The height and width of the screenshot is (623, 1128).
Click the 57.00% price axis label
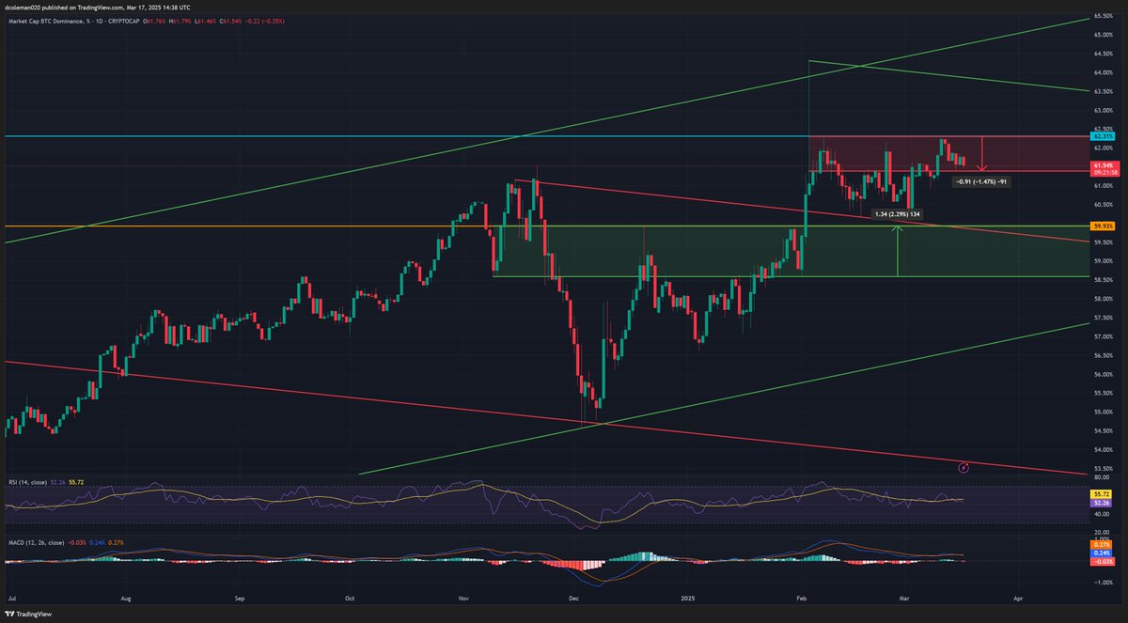tap(1104, 336)
